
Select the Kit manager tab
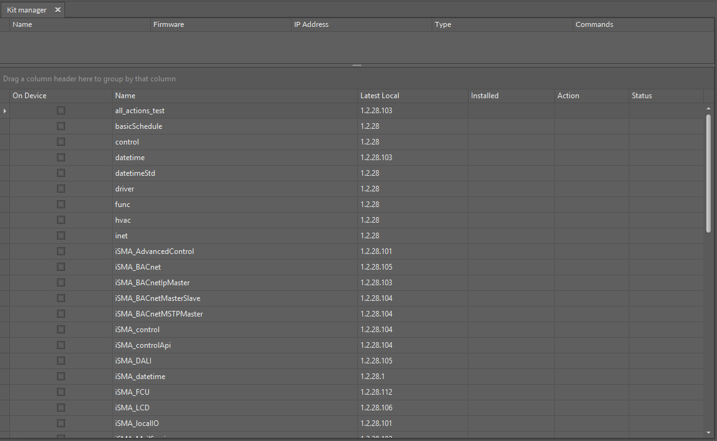tap(27, 10)
